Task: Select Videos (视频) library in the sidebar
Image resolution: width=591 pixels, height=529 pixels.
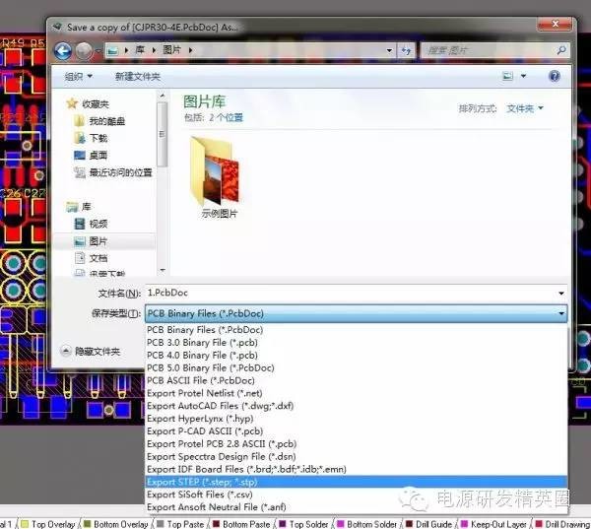Action: point(98,224)
